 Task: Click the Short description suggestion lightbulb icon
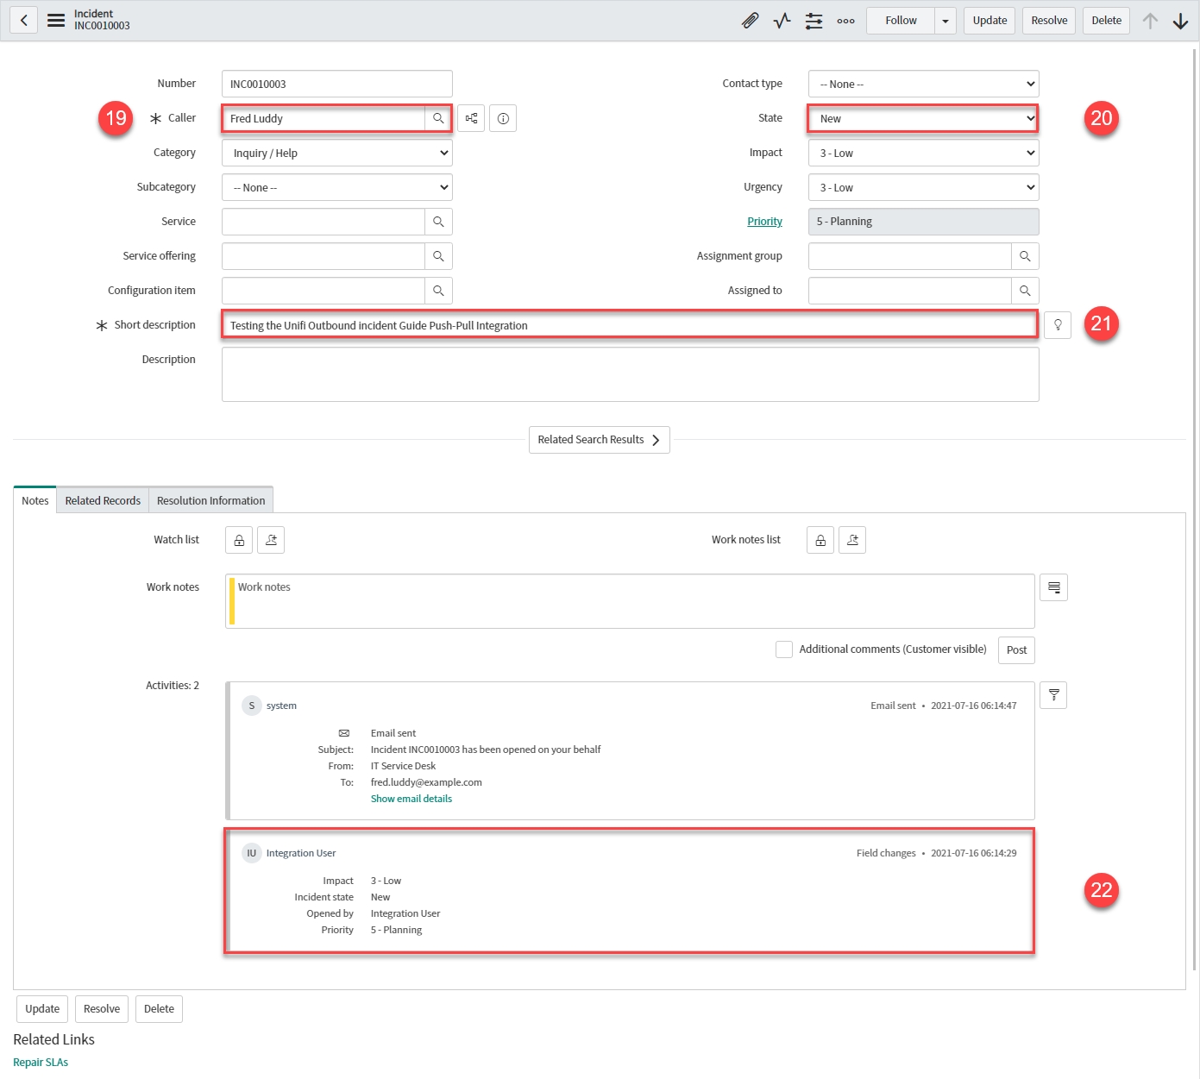coord(1058,325)
